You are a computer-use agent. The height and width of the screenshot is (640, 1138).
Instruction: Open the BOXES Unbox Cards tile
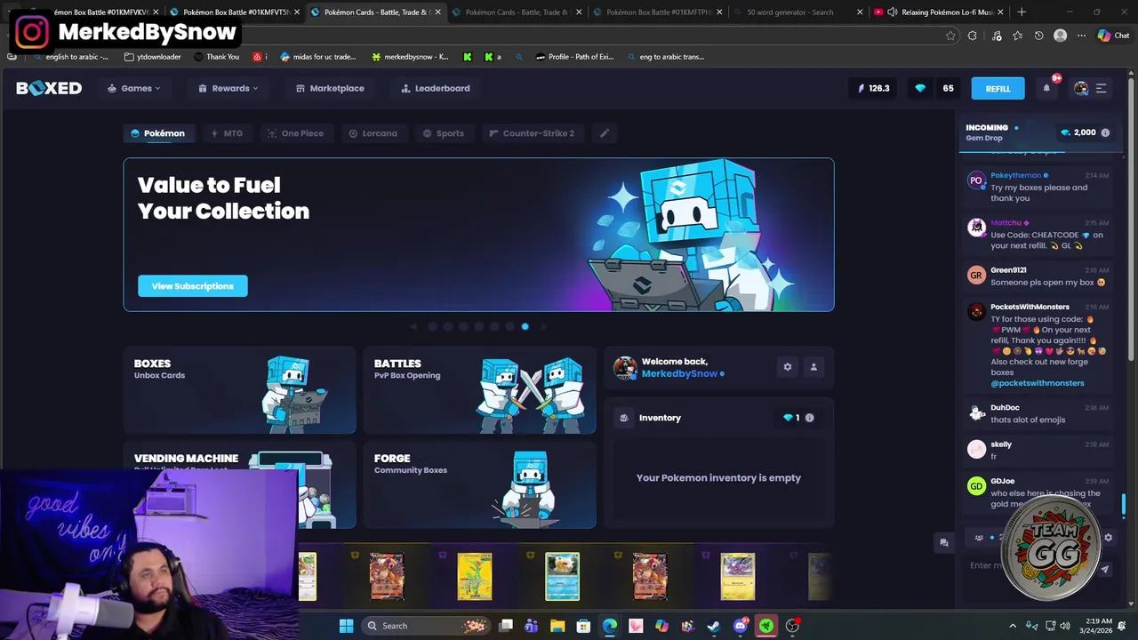click(x=239, y=390)
